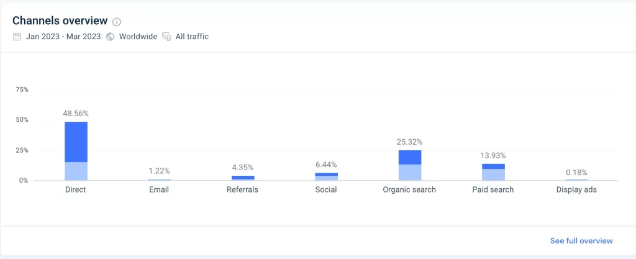Image resolution: width=636 pixels, height=259 pixels.
Task: Select the Organic search dark blue segment
Action: pyautogui.click(x=410, y=157)
